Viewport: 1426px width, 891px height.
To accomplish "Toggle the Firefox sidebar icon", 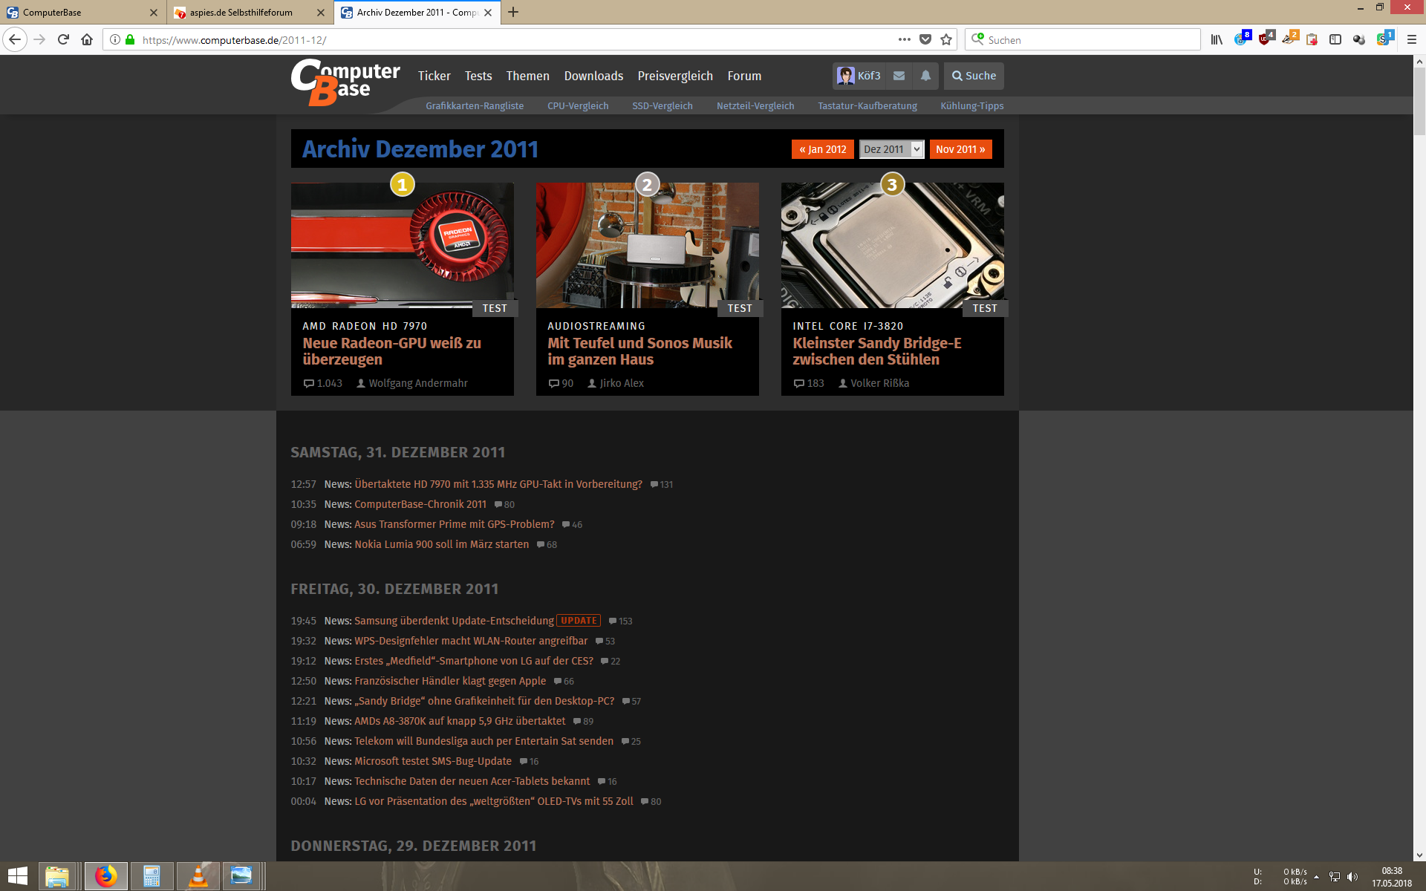I will (1335, 40).
